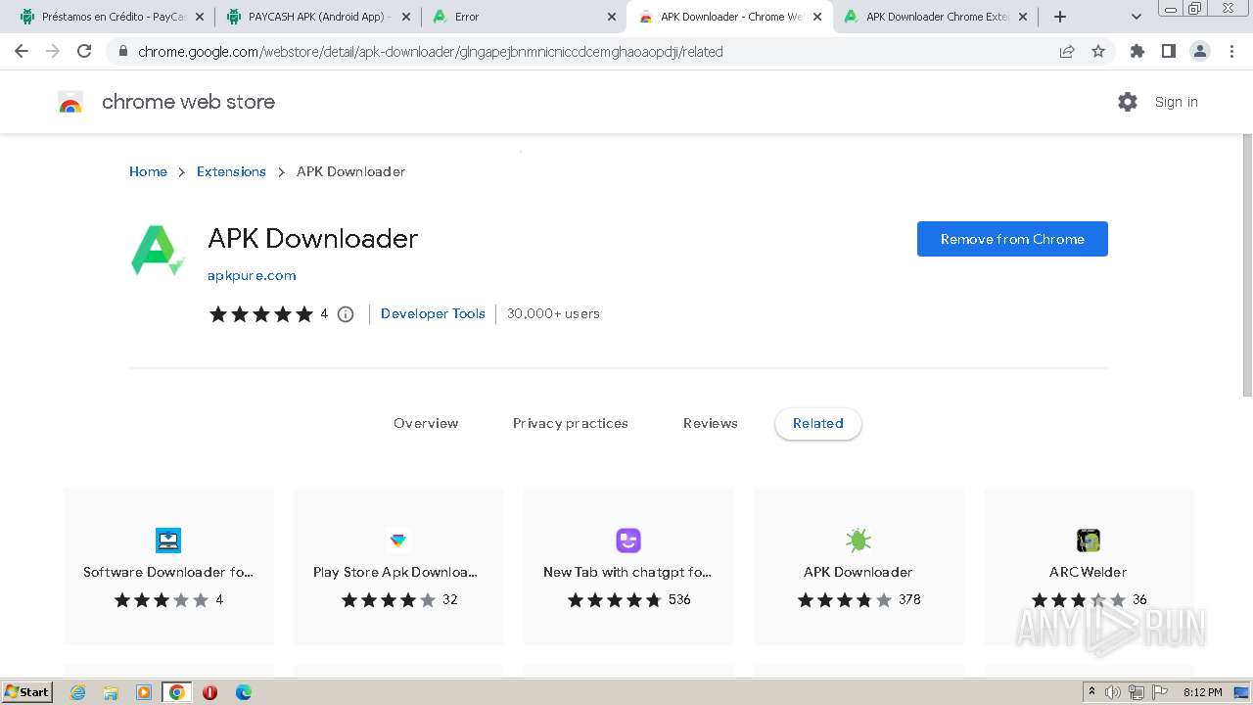Open rating info circle icon
This screenshot has height=705, width=1253.
click(x=346, y=314)
